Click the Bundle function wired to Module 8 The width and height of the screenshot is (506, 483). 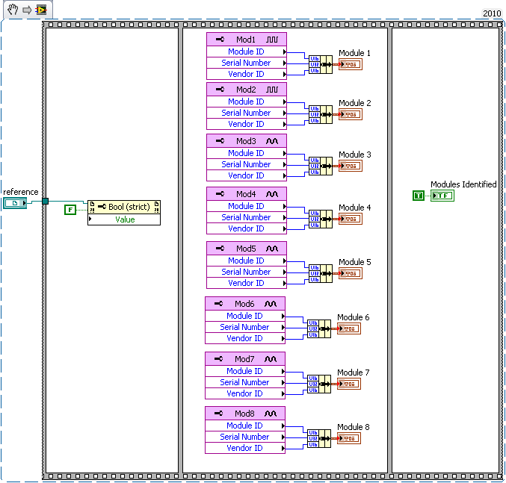pos(319,438)
